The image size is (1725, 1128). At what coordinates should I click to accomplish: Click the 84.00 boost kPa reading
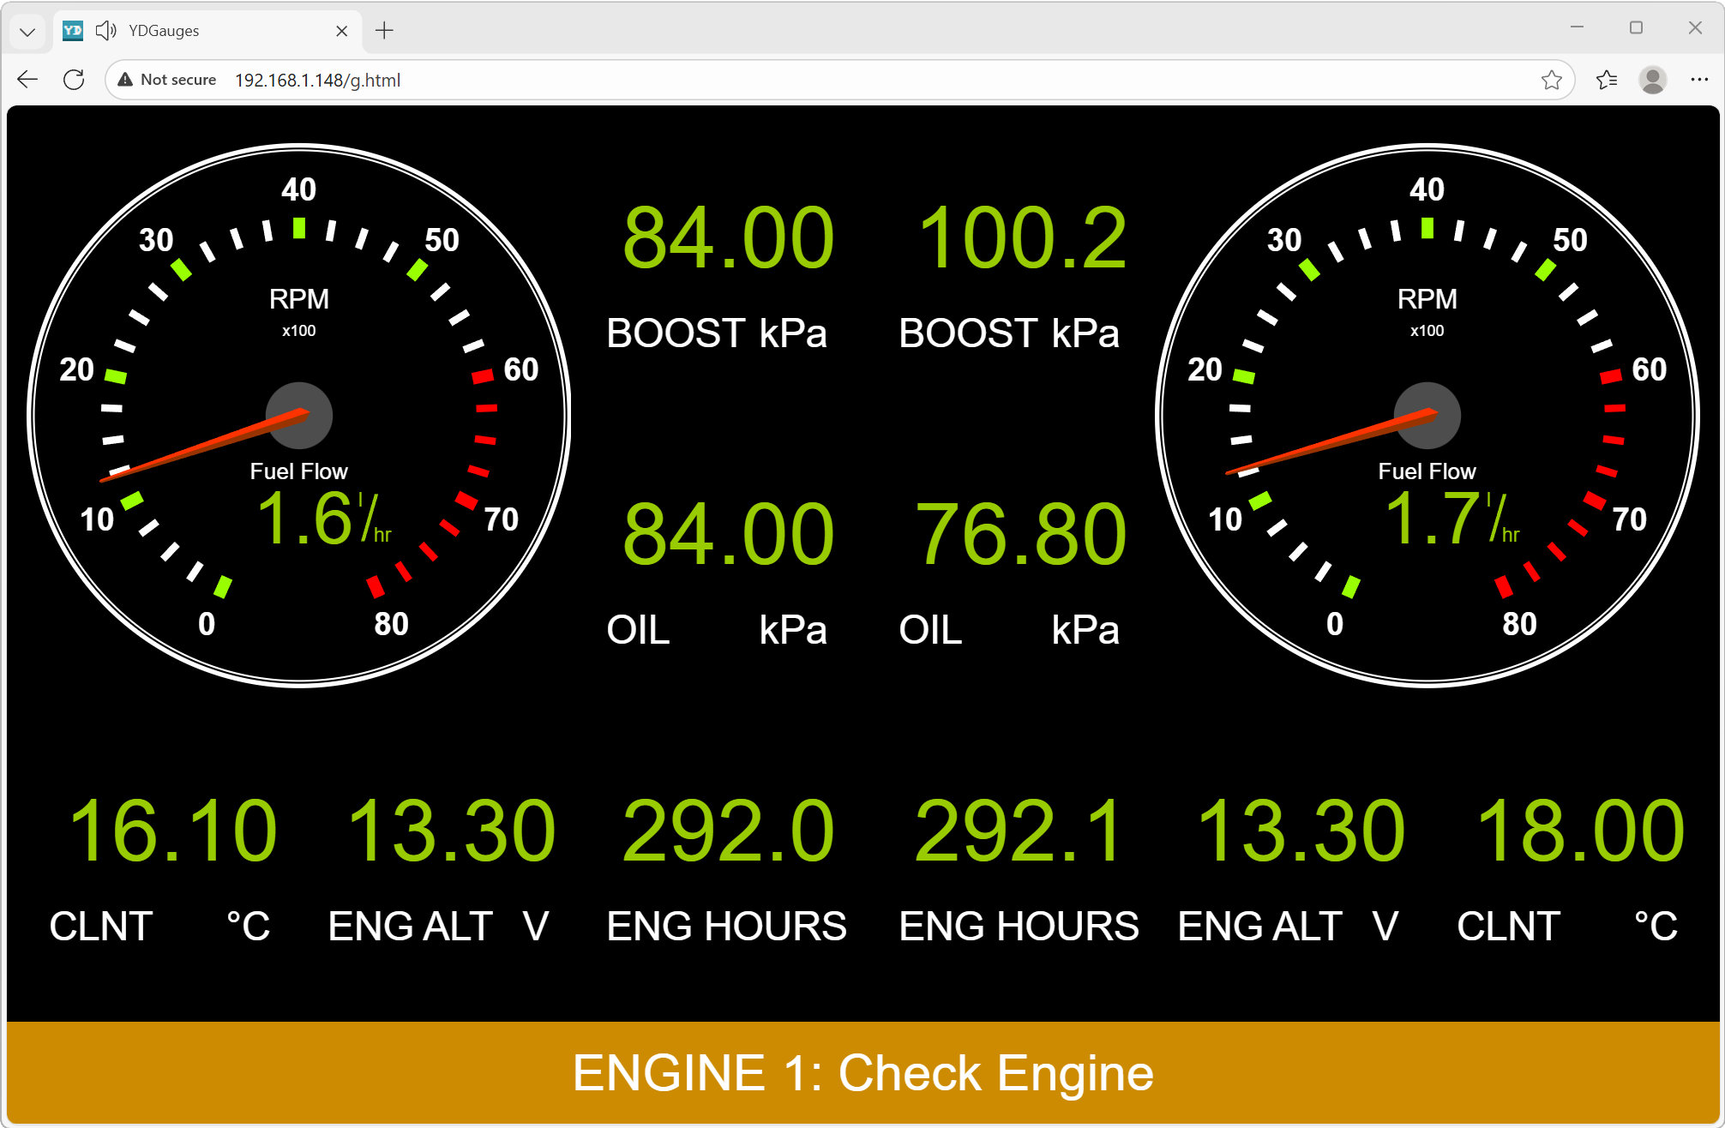[728, 238]
